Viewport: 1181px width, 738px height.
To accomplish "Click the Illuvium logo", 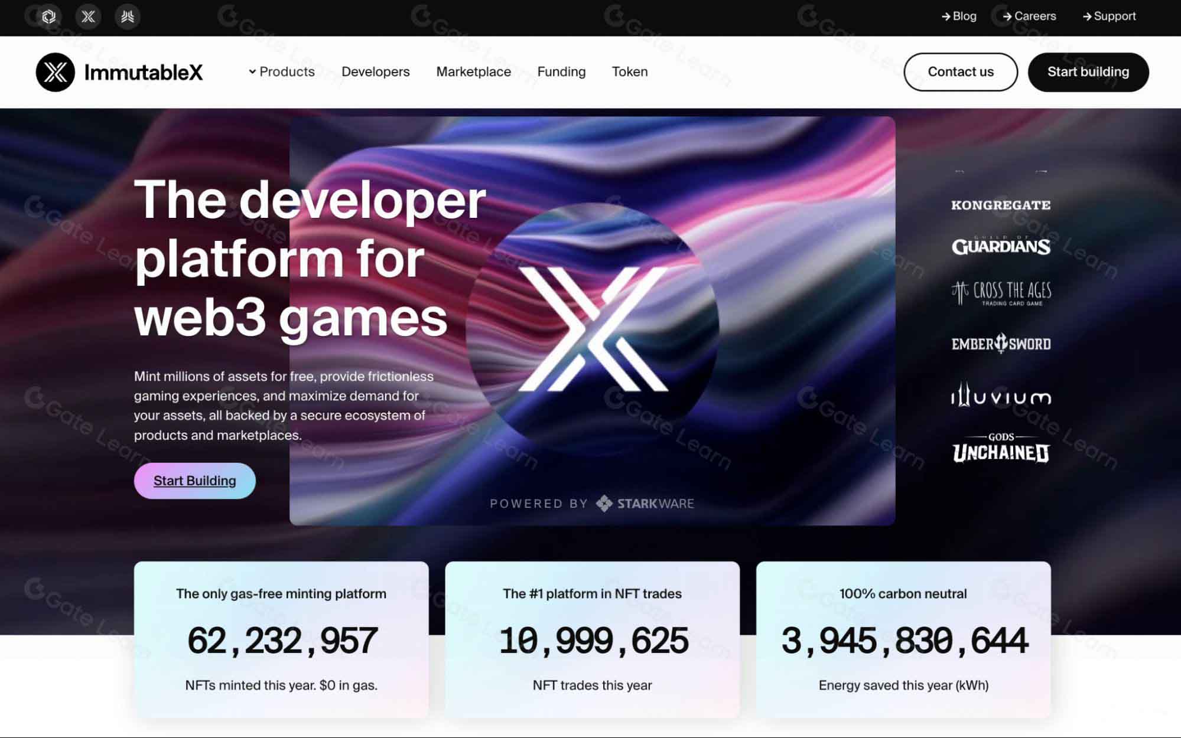I will point(1001,396).
